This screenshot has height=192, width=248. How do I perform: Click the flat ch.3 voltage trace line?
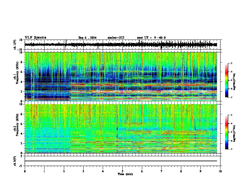pyautogui.click(x=121, y=161)
